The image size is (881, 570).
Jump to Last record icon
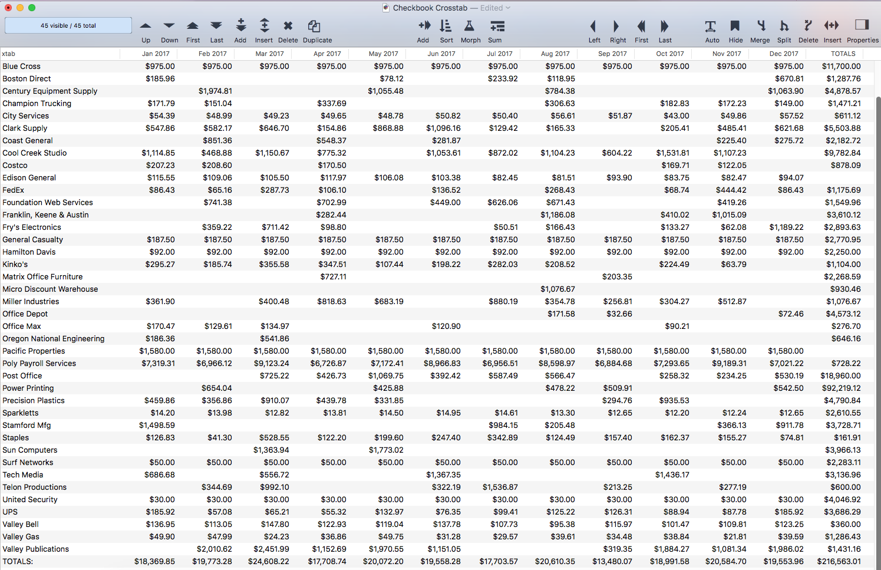(216, 26)
